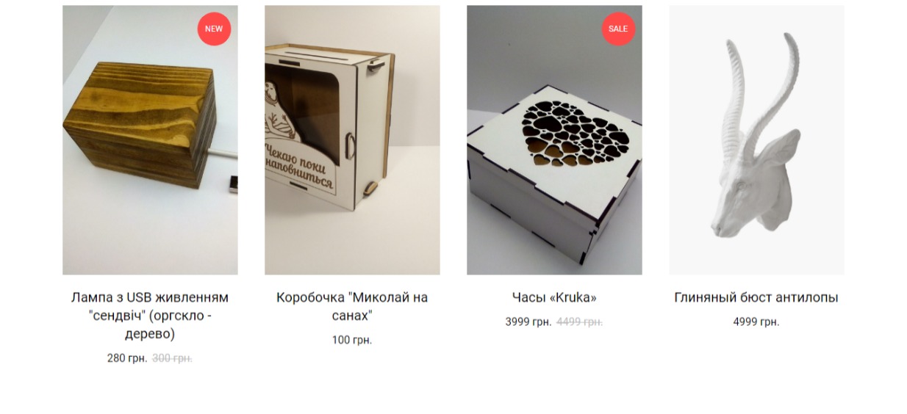Follow the Глиняный бюст антилопы title link

(756, 297)
